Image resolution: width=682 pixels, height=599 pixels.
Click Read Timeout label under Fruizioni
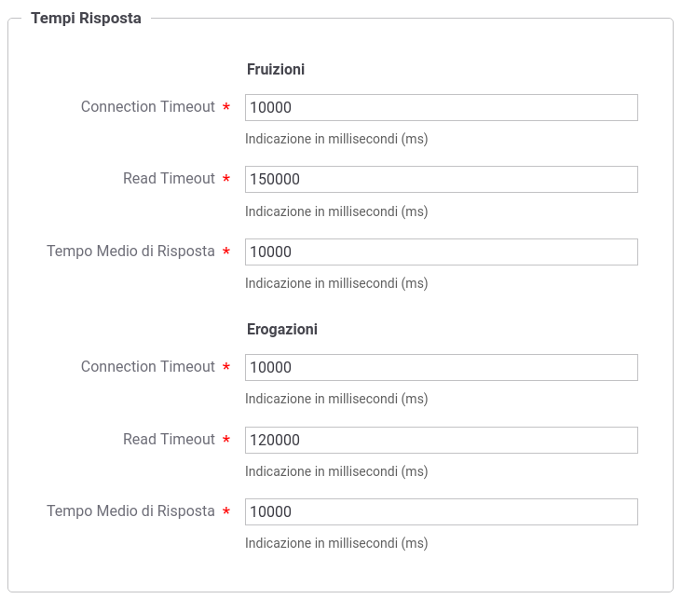click(x=169, y=178)
